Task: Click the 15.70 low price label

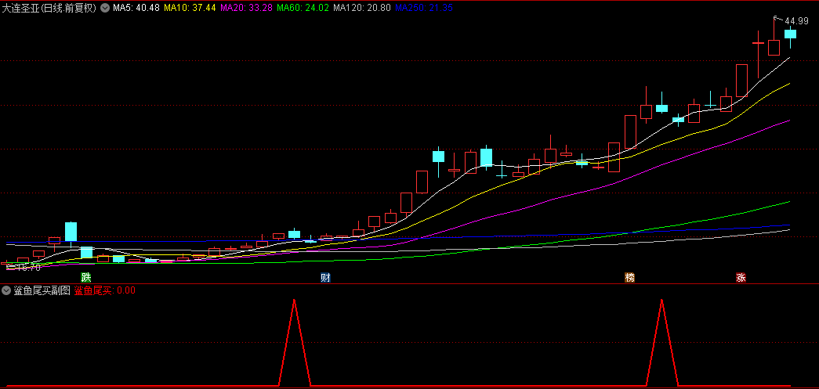Action: coord(29,268)
